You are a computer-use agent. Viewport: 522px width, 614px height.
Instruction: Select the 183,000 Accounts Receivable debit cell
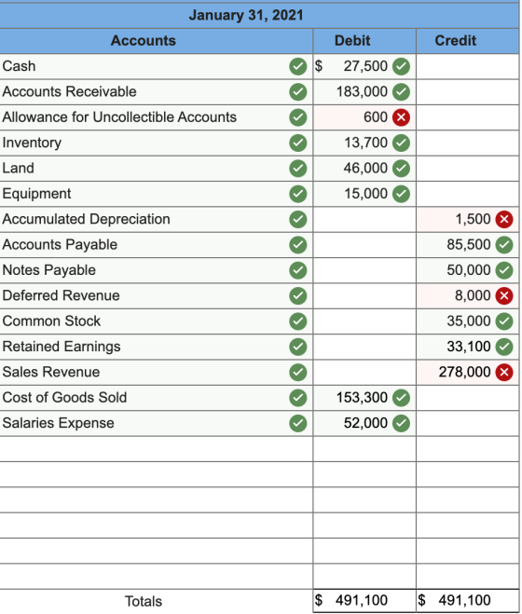coord(364,91)
